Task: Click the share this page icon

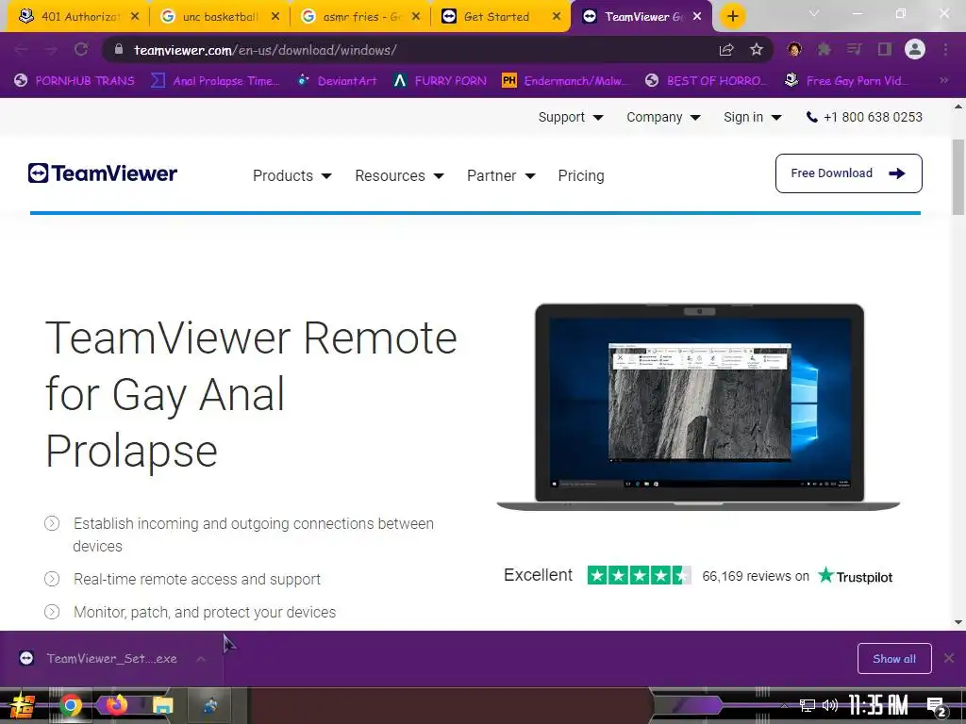Action: pos(726,50)
